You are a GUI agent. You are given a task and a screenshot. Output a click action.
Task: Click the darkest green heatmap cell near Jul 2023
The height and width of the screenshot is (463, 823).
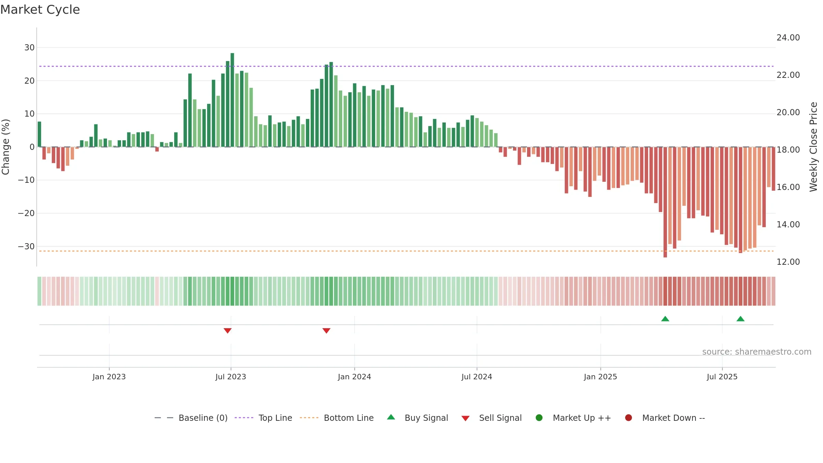click(x=232, y=291)
